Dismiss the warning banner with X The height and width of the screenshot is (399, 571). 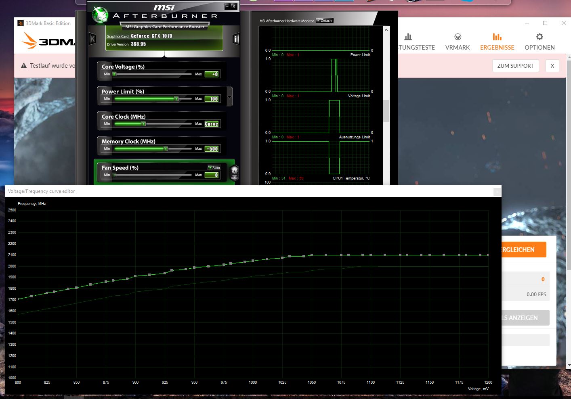coord(552,66)
